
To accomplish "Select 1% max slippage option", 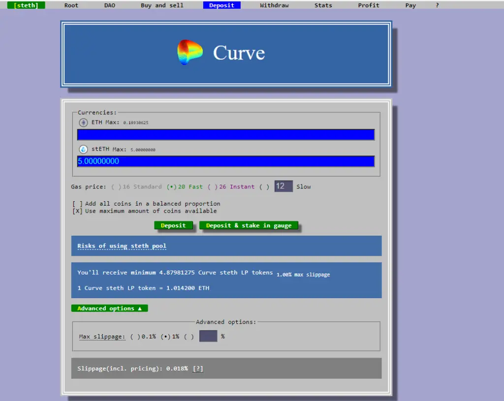I will pyautogui.click(x=170, y=337).
